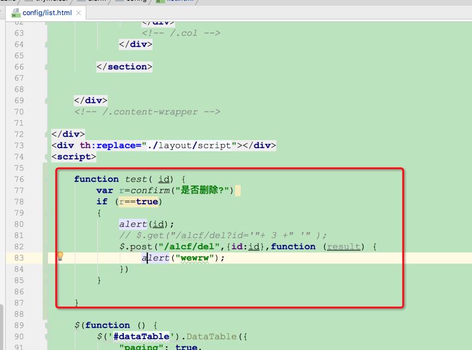Click the "wewrw" string literal

coord(195,258)
